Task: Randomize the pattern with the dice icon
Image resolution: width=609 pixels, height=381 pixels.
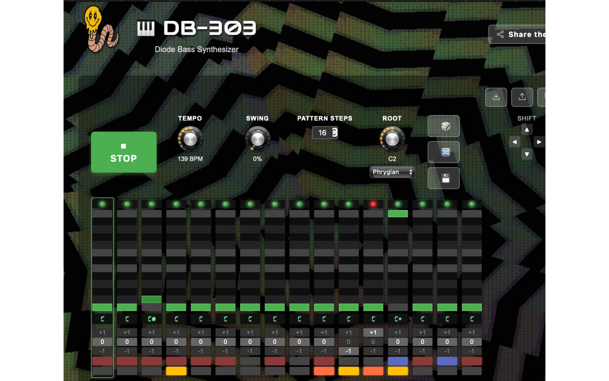Action: [443, 126]
